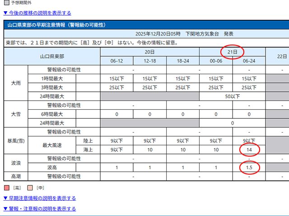Image resolution: width=289 pixels, height=216 pixels.
Task: Select the 20日 date column header
Action: (x=149, y=52)
